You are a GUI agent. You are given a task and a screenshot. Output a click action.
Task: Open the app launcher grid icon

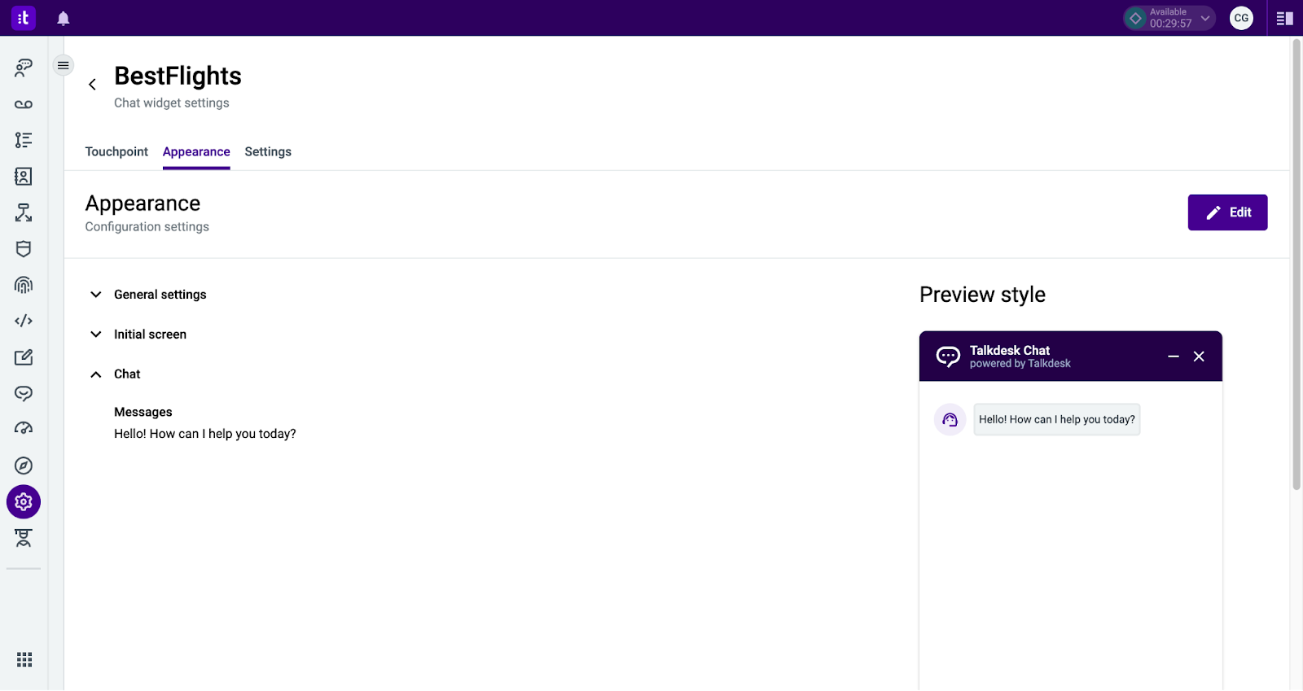pyautogui.click(x=24, y=659)
